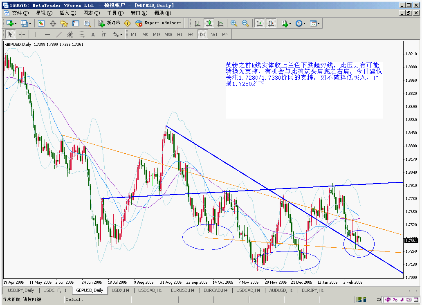Switch to the AUDUSD,H1 chart tab
The height and width of the screenshot is (305, 422).
(x=281, y=290)
